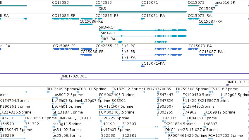Select the 2647443 EST label
This screenshot has width=249, height=140.
(x=165, y=95)
